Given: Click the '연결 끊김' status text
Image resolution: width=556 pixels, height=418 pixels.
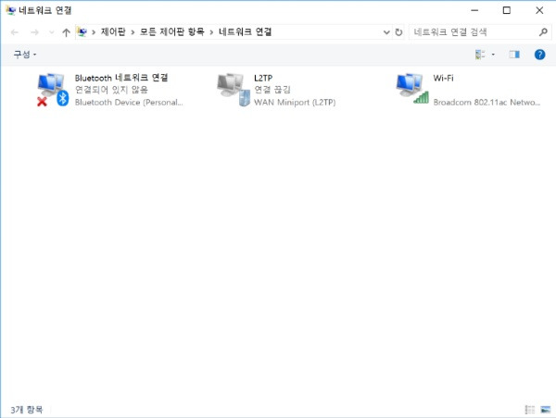Looking at the screenshot, I should [x=272, y=90].
